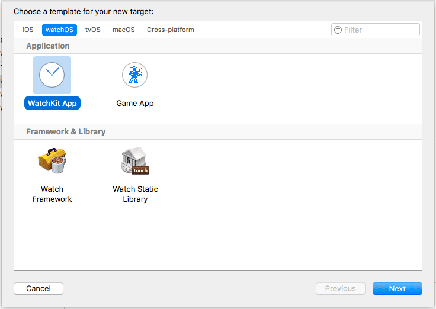Pick the Watch Framework toolbox icon
This screenshot has width=436, height=309.
click(52, 160)
